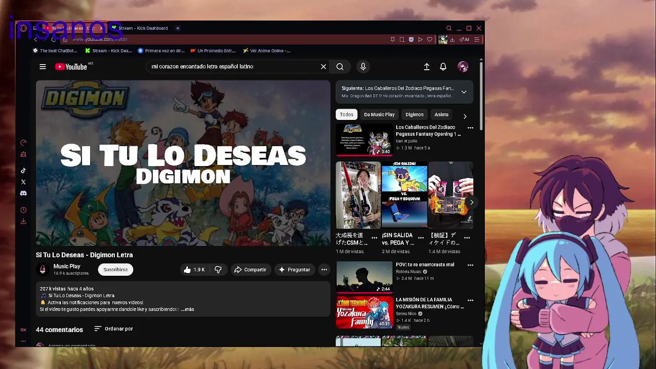Image resolution: width=656 pixels, height=369 pixels.
Task: Like the video with the thumbs-up button
Action: pos(194,270)
